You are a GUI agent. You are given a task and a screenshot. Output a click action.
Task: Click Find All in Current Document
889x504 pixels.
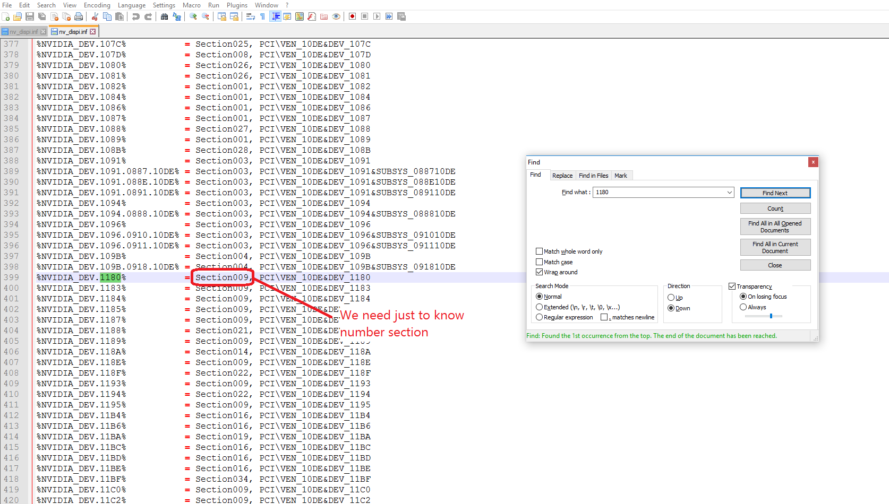click(775, 247)
